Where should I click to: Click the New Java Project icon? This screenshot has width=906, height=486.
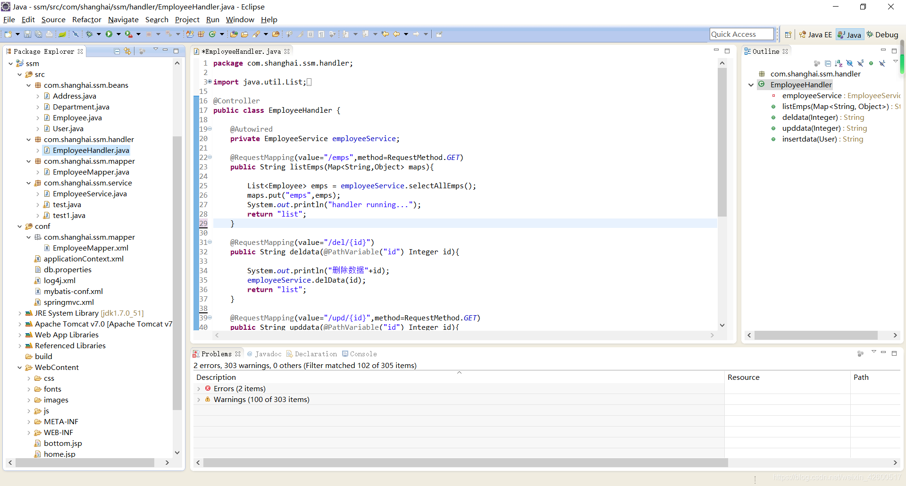pos(190,34)
